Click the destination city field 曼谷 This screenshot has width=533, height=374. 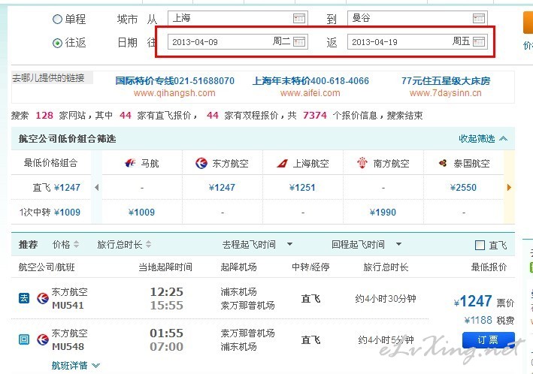pos(417,18)
